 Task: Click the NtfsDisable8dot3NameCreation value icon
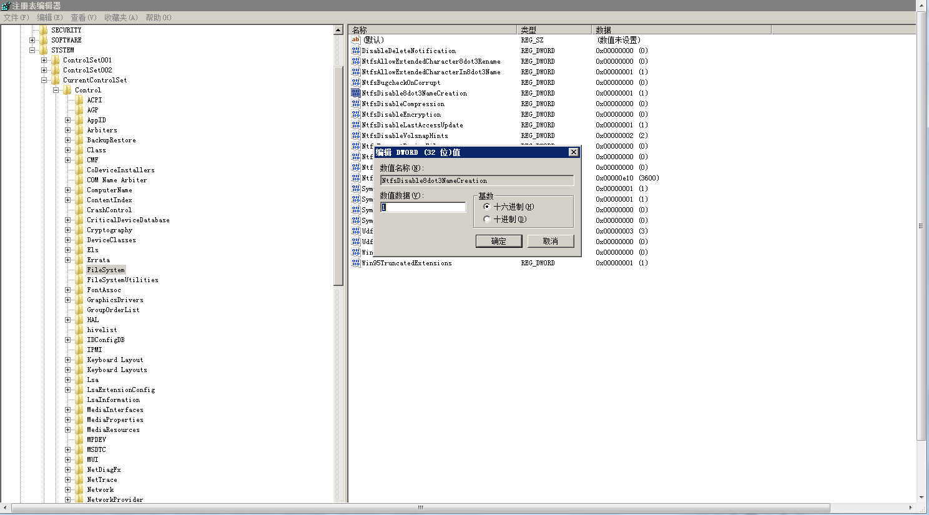click(356, 93)
